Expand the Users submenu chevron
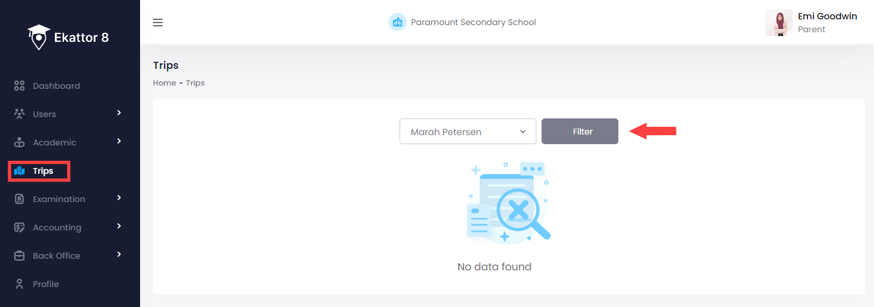This screenshot has height=307, width=874. point(119,113)
